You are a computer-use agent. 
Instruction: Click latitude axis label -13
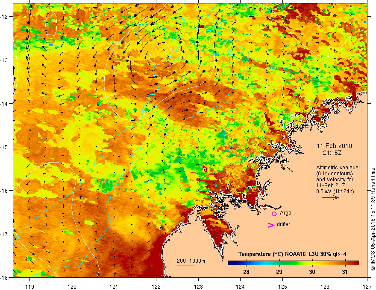tap(5, 60)
